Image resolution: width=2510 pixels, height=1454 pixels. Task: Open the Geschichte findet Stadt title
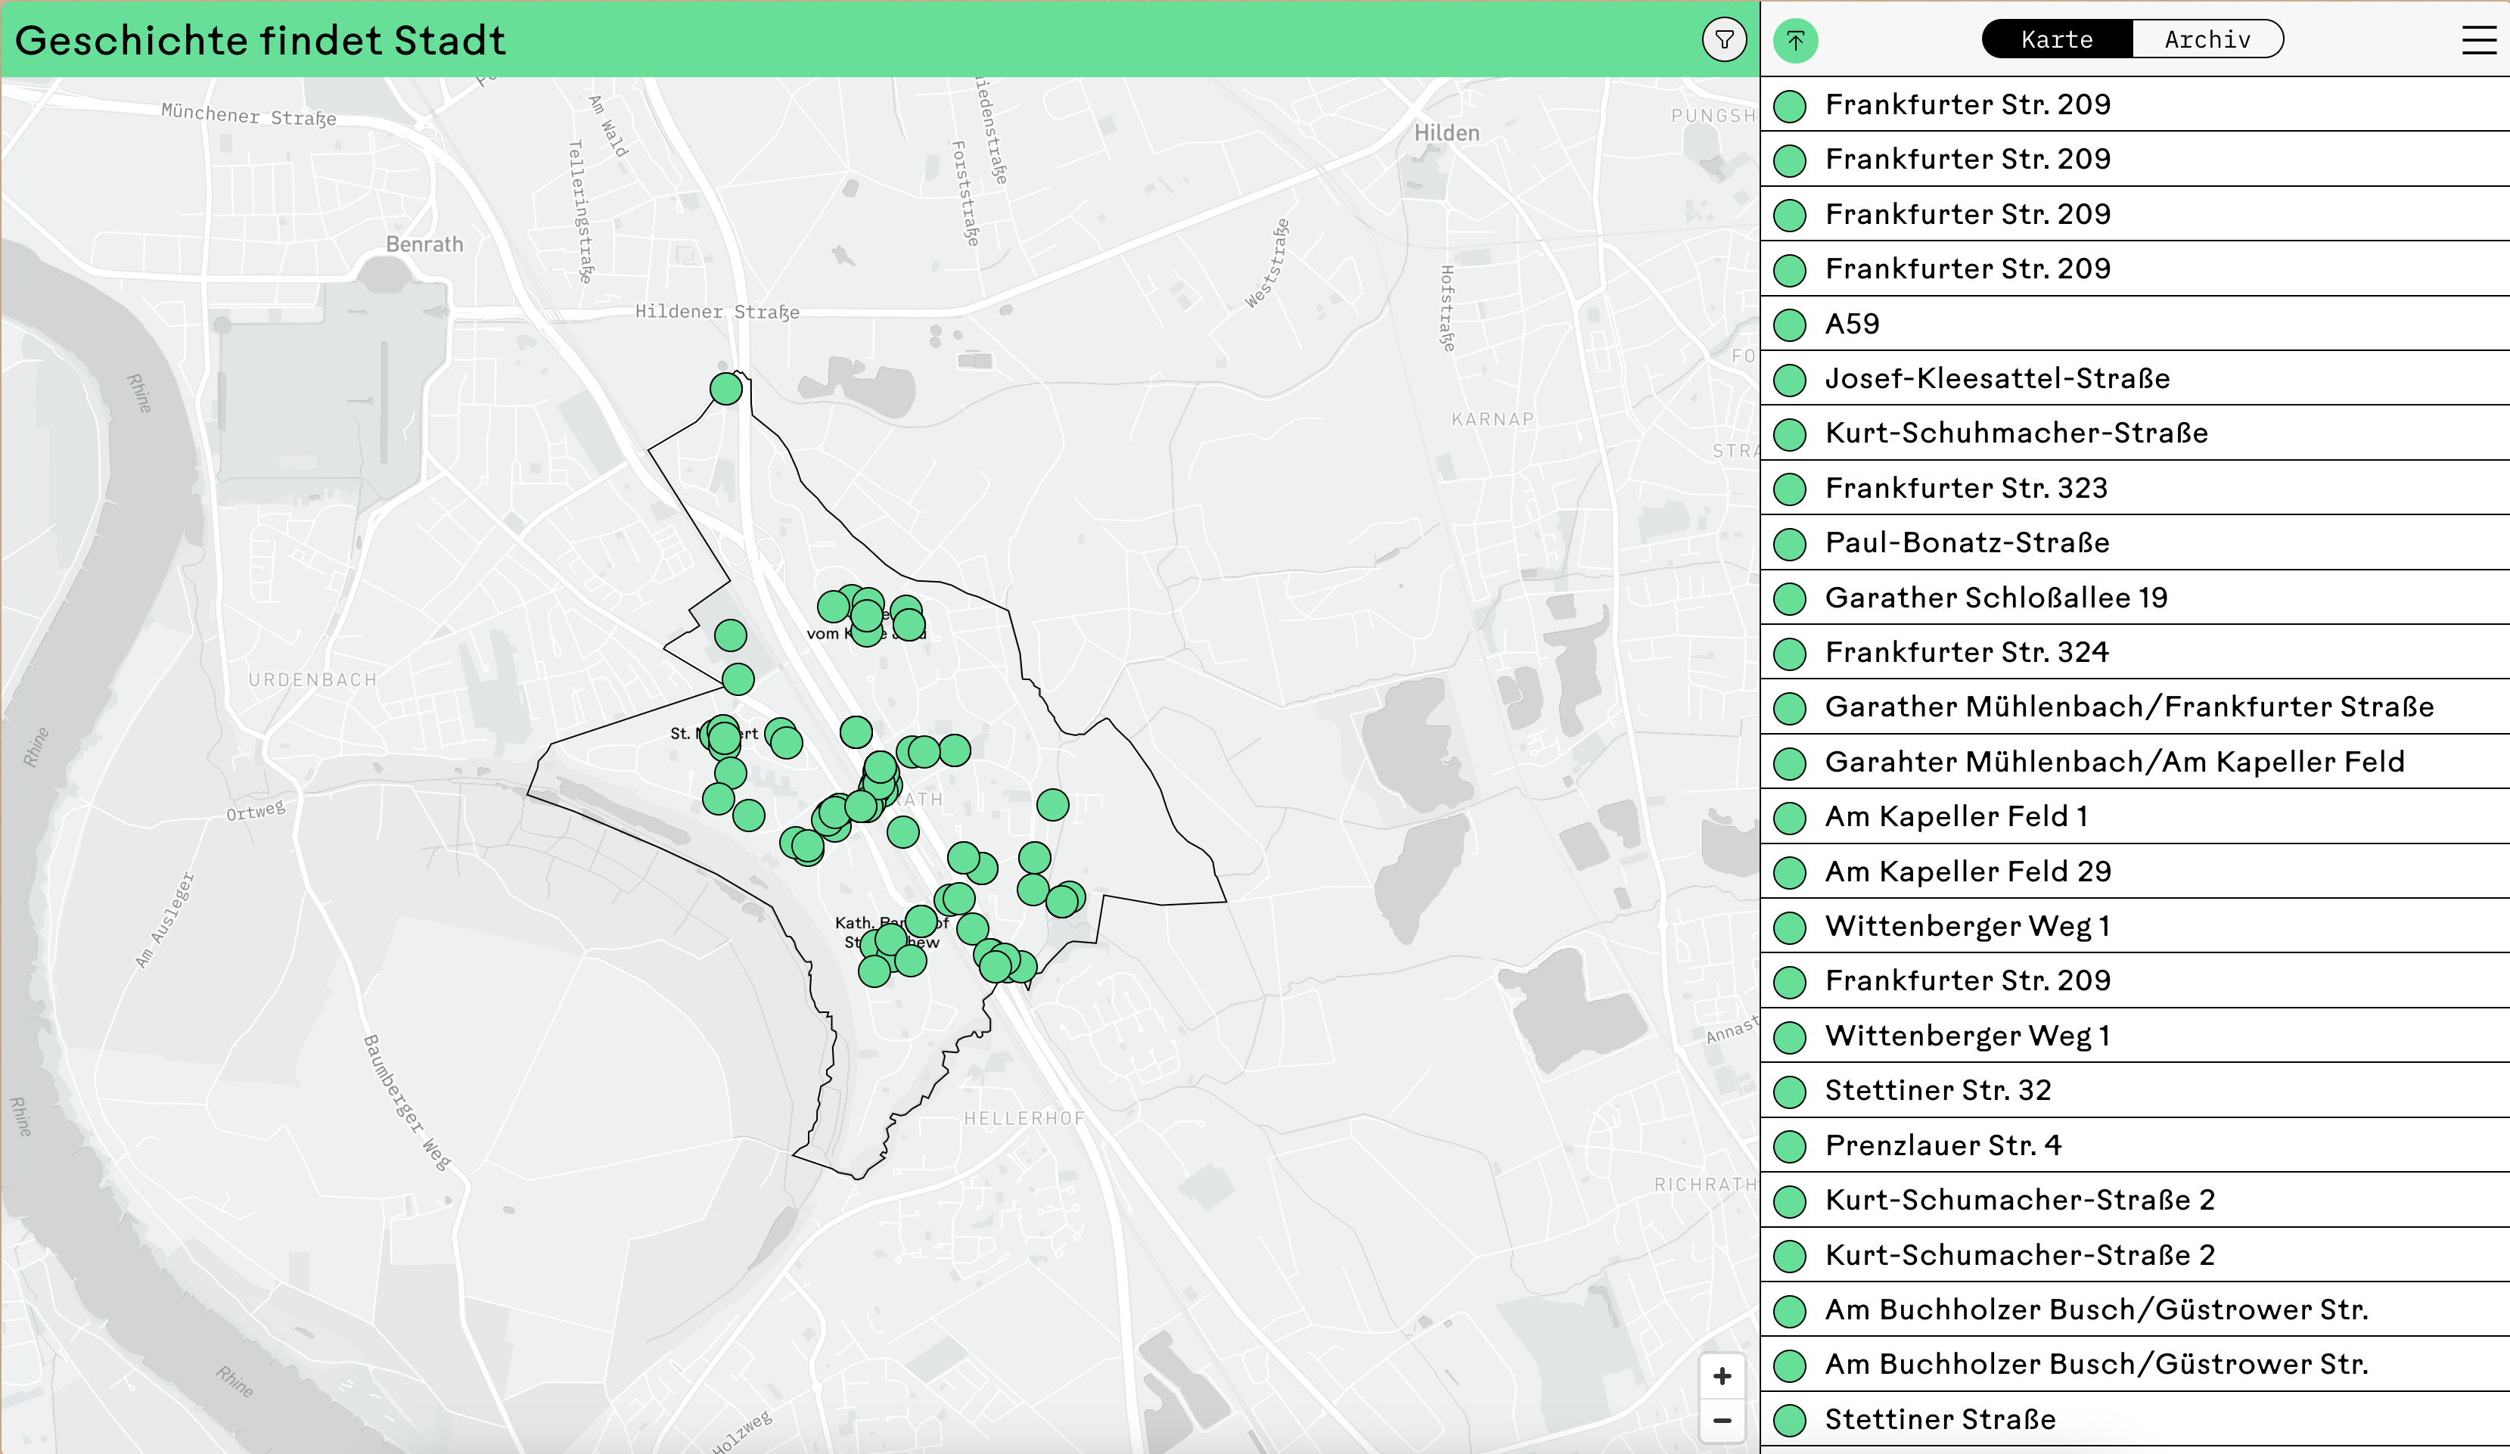tap(260, 41)
